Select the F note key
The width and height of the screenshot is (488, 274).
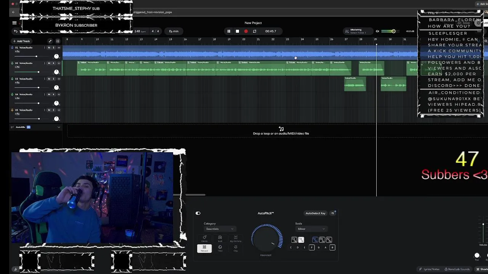(x=311, y=247)
